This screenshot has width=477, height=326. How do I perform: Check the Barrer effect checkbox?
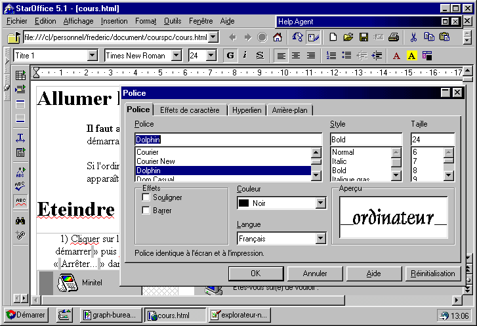pos(146,211)
